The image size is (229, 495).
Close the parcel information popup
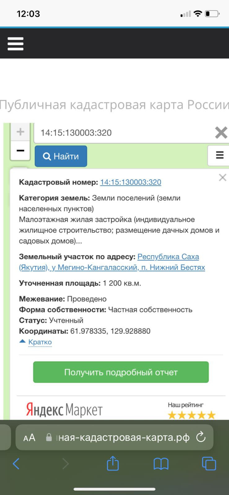pos(222,178)
